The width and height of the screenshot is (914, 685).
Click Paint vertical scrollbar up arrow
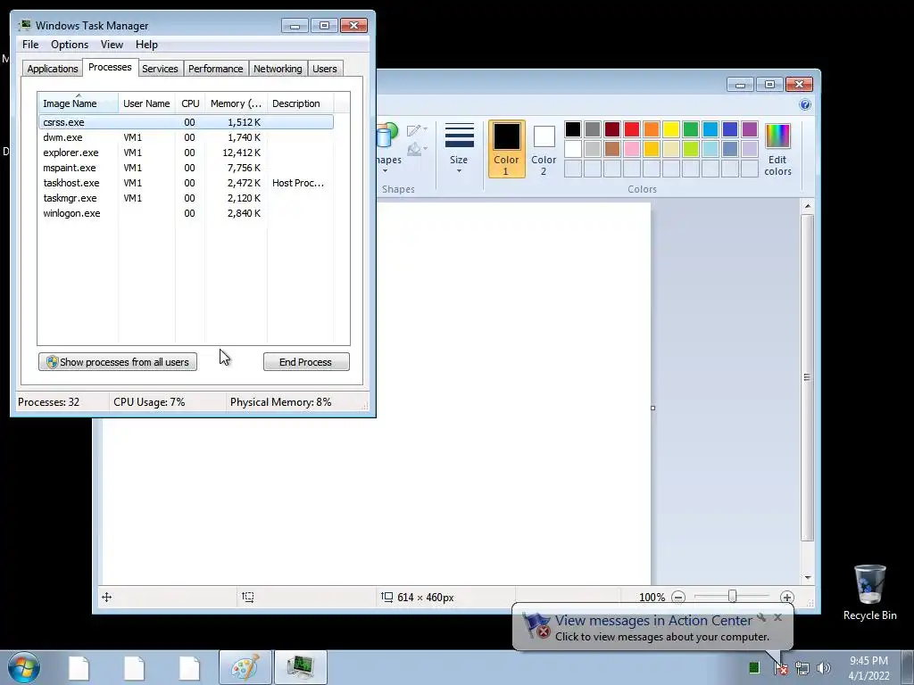tap(807, 206)
